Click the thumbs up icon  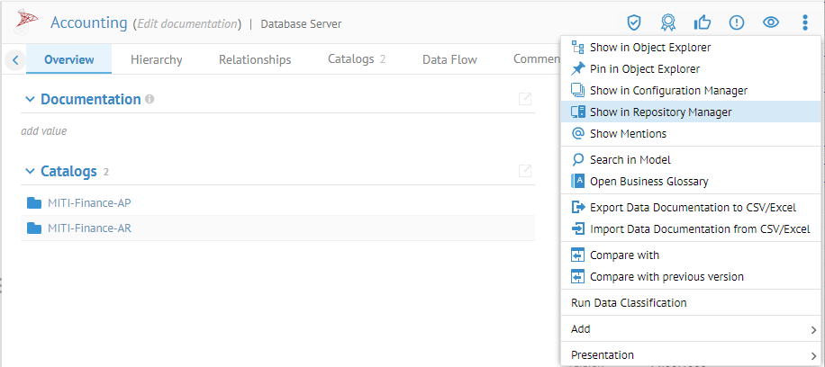(x=702, y=22)
